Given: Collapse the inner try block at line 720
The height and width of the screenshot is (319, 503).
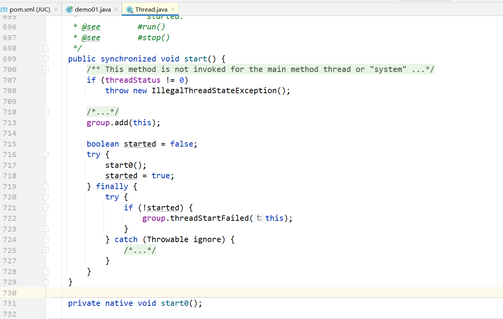Looking at the screenshot, I should [x=46, y=197].
